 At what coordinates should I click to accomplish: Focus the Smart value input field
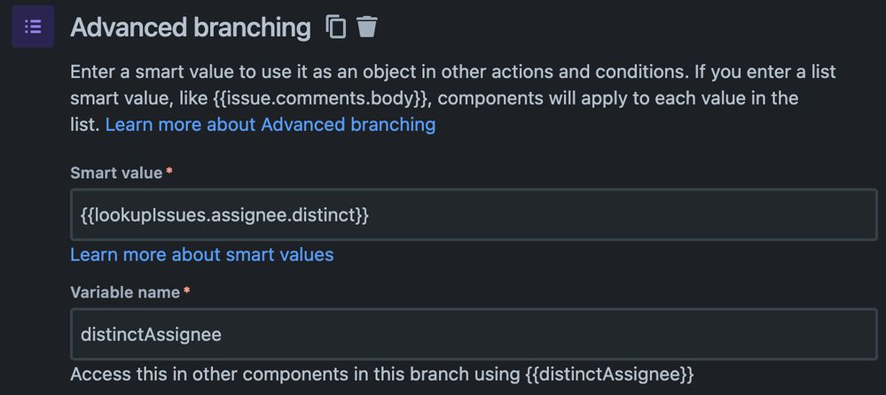[x=474, y=214]
